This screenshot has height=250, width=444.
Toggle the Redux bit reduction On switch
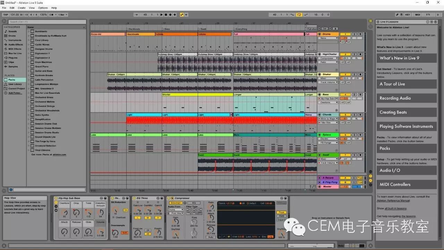click(x=126, y=210)
